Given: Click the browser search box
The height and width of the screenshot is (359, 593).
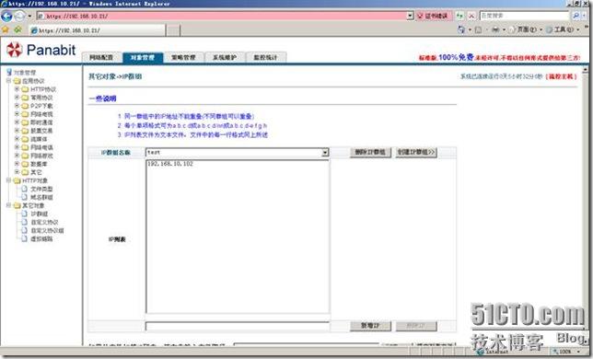Looking at the screenshot, I should point(525,16).
